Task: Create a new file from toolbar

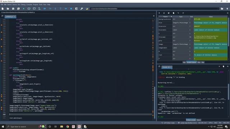Action: 3,9
